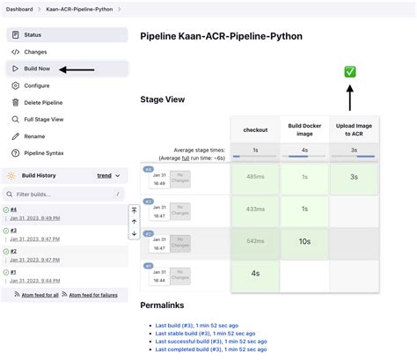Open the Last stable build permalink
Viewport: 417px width, 360px height.
pos(205,334)
